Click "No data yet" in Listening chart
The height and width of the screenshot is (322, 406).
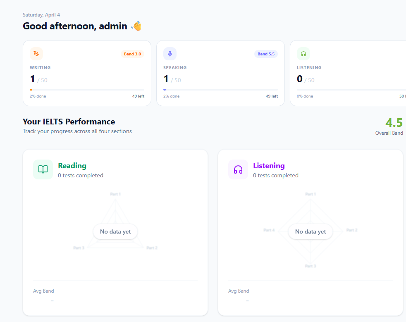coord(310,231)
